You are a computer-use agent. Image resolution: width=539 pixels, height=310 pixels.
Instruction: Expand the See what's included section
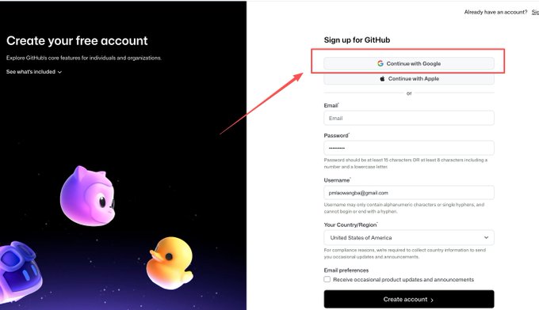tap(34, 72)
